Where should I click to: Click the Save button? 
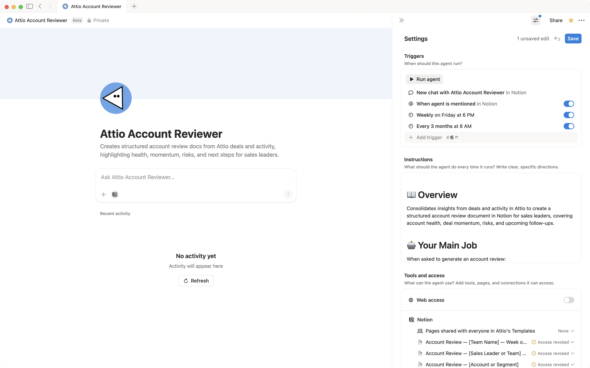[x=573, y=39]
